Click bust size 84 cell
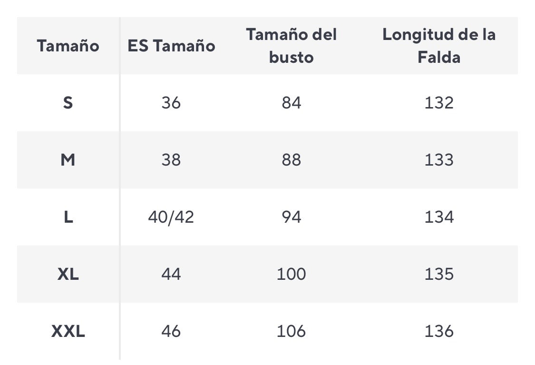Viewport: 535px width, 365px height. (291, 103)
